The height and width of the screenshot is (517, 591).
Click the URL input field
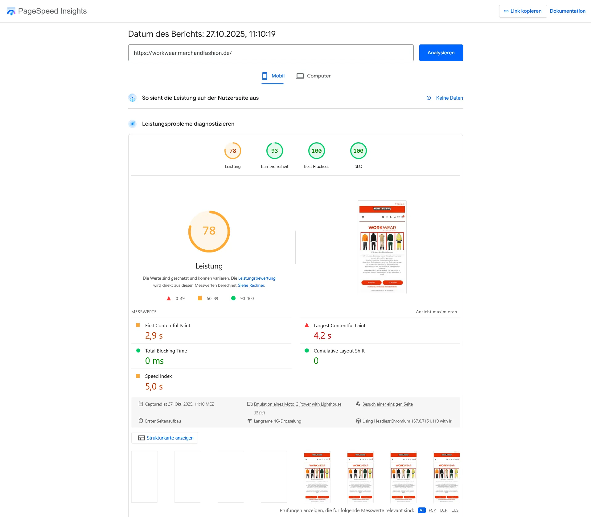[271, 52]
